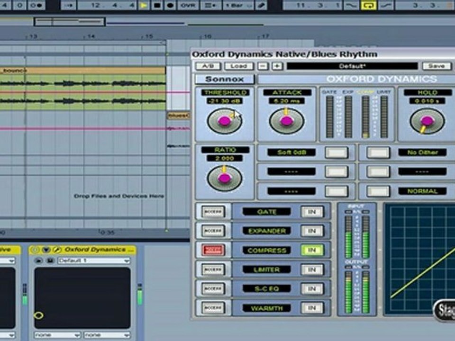455x341 pixels.
Task: Click the yellow circle in the XY pad
Action: (x=38, y=315)
